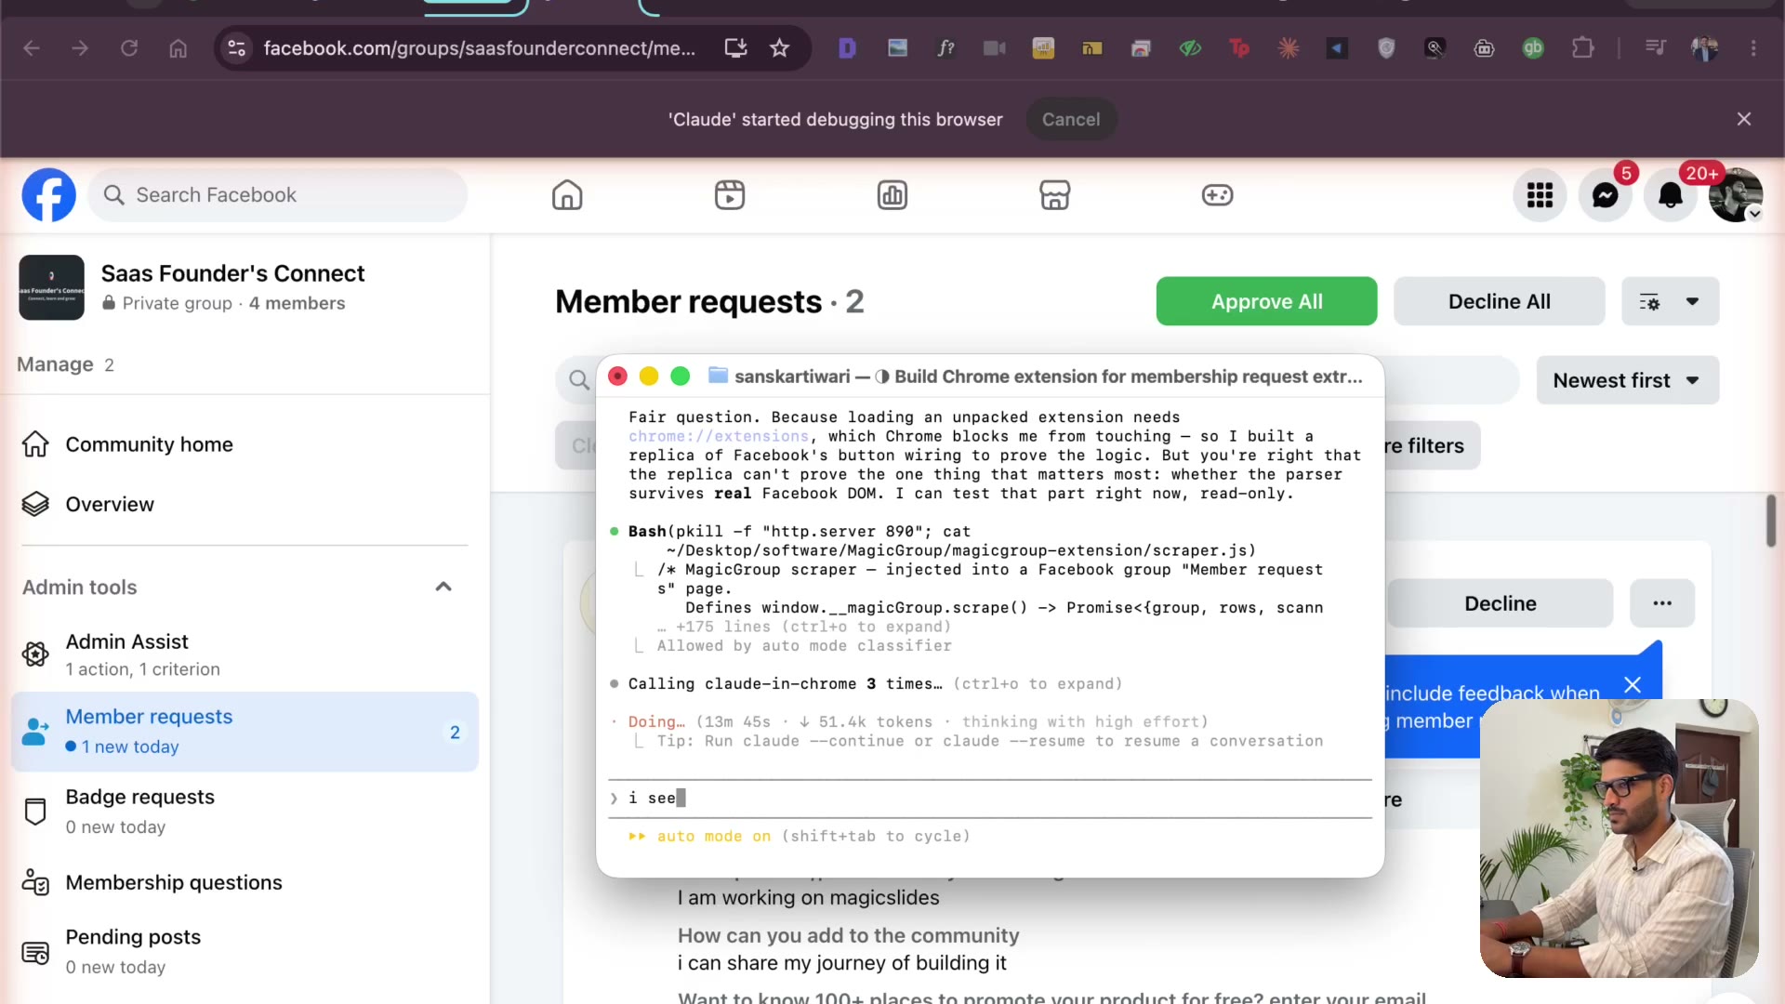Click the Search Facebook field
This screenshot has height=1004, width=1785.
(278, 195)
